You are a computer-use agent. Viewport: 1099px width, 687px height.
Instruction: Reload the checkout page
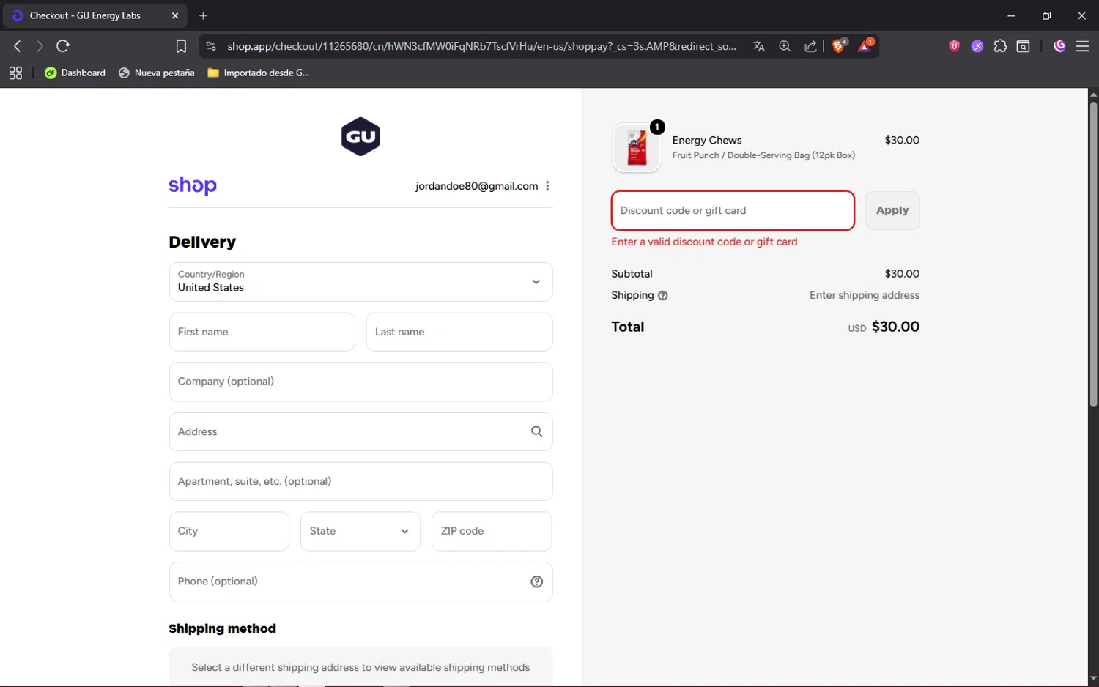pyautogui.click(x=63, y=46)
